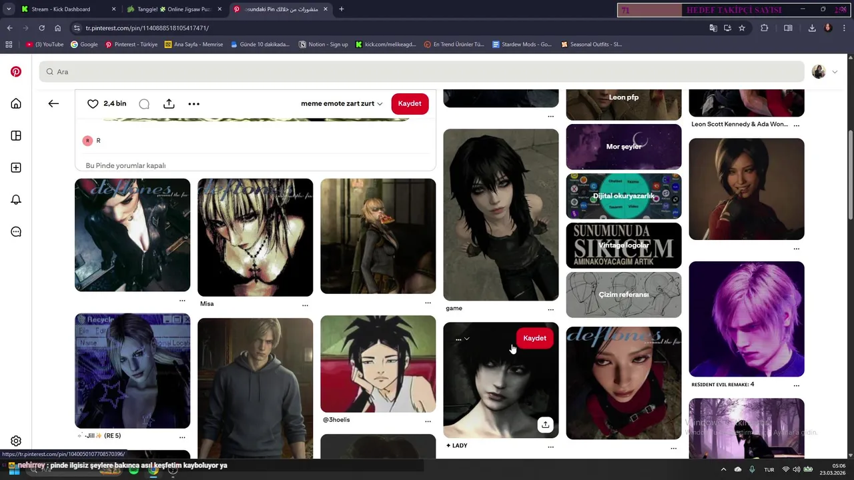Open Home feed icon in sidebar
Screen dimensions: 854x480
coord(16,103)
